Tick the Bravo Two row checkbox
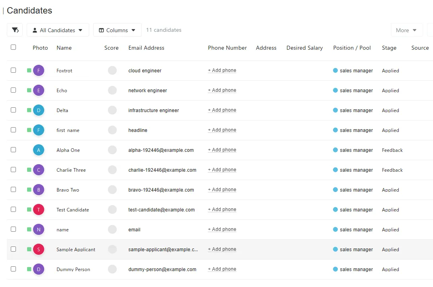The width and height of the screenshot is (433, 287). [13, 189]
